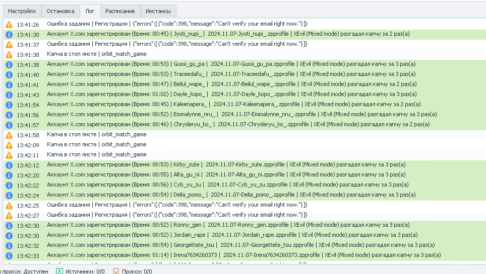
Task: Click info icon for Ronny_gen row
Action: coord(9,225)
